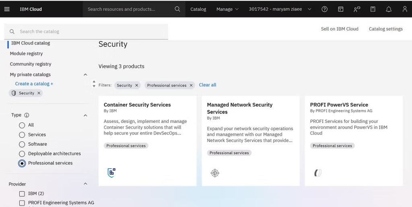This screenshot has height=207, width=412.
Task: Open the IBM Cloud Shell icon
Action: point(340,9)
